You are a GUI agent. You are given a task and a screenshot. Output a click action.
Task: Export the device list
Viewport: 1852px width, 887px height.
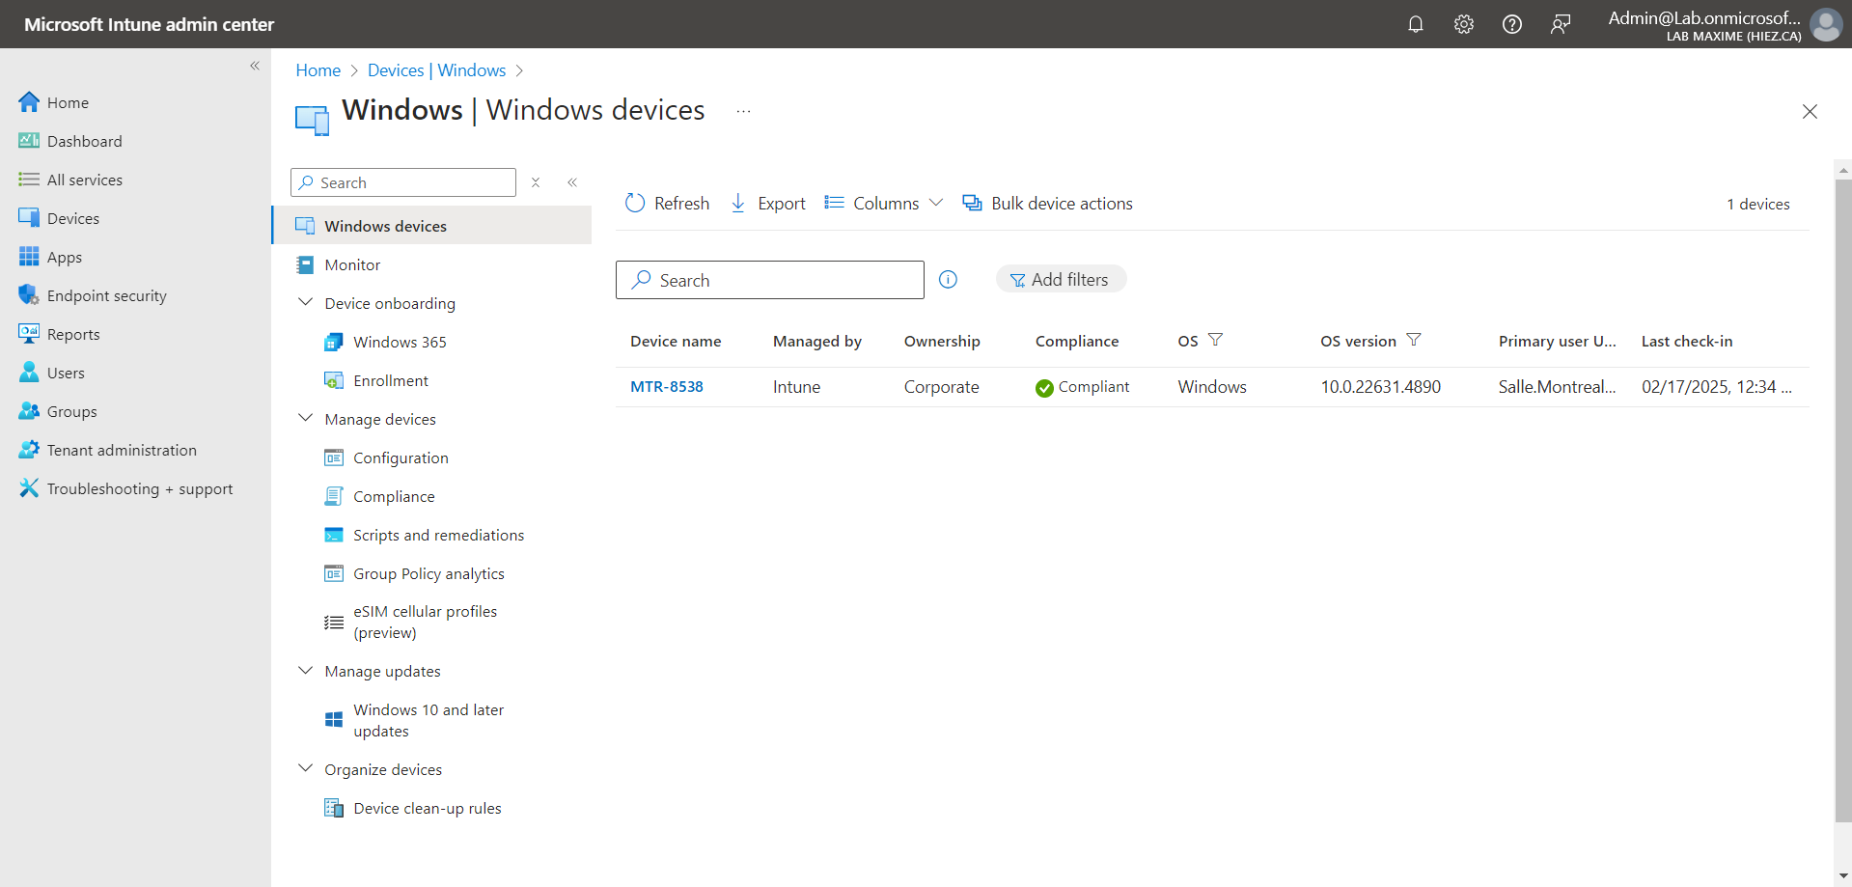click(x=767, y=204)
